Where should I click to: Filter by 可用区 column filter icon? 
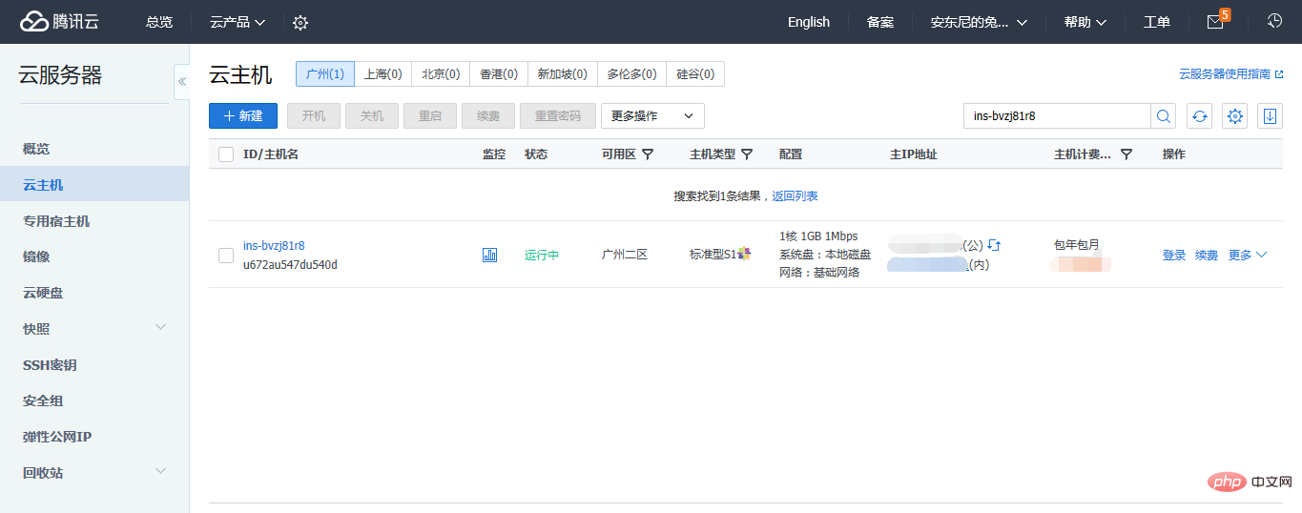coord(648,154)
